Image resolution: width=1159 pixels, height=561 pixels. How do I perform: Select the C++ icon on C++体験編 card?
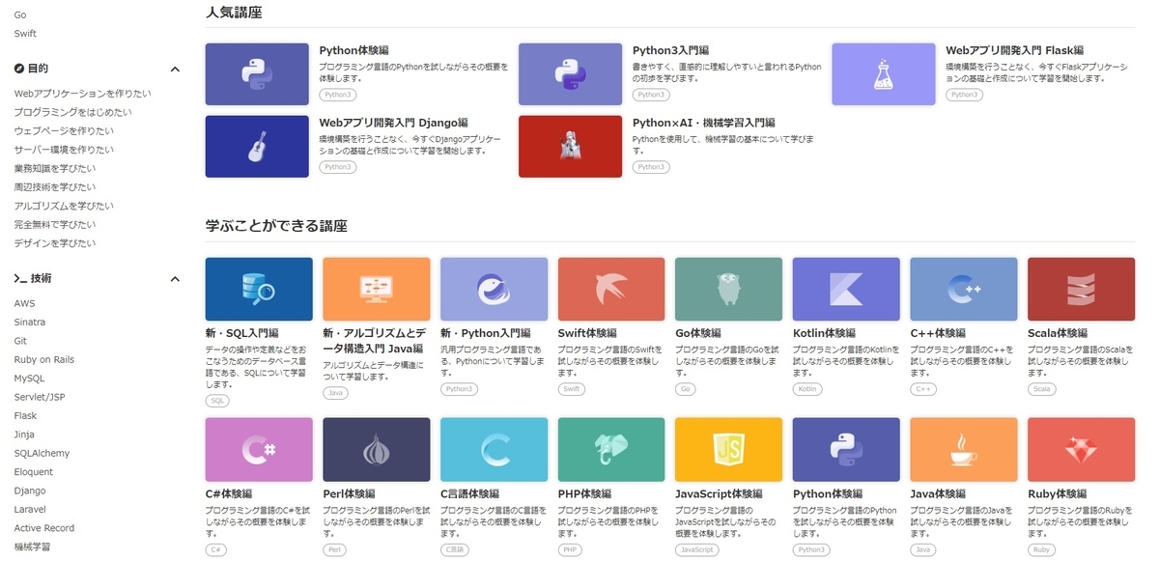963,289
